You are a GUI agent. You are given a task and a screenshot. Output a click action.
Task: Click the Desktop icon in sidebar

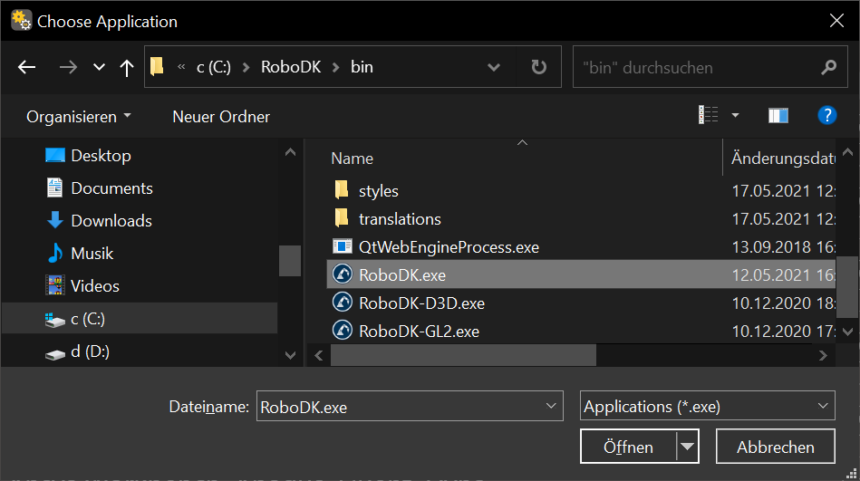coord(55,155)
